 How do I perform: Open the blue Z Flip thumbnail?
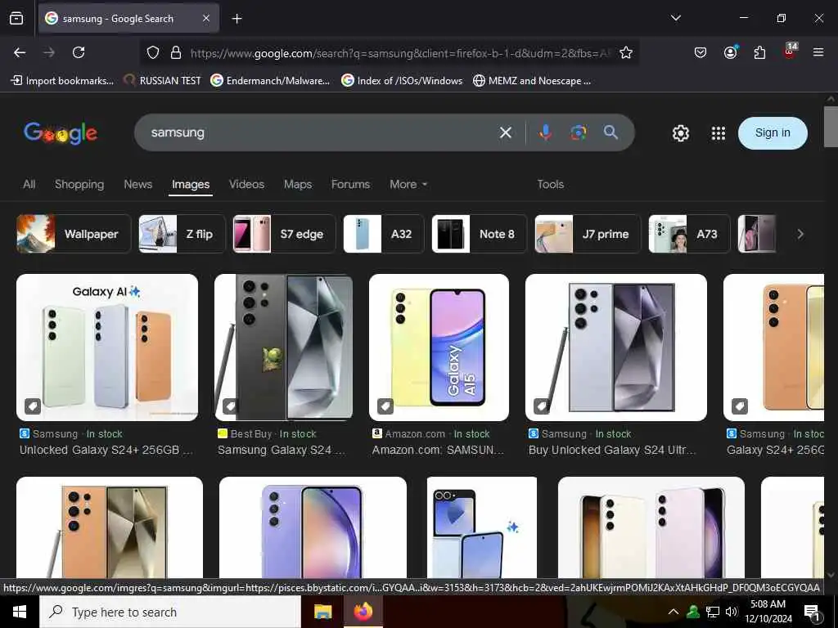[482, 527]
